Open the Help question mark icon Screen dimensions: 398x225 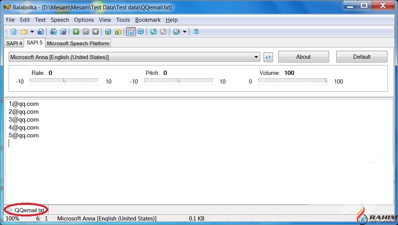point(196,32)
